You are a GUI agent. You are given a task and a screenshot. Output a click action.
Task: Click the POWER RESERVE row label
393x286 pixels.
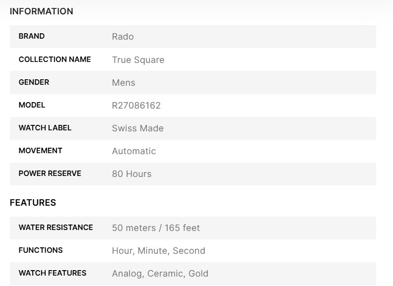pos(50,173)
